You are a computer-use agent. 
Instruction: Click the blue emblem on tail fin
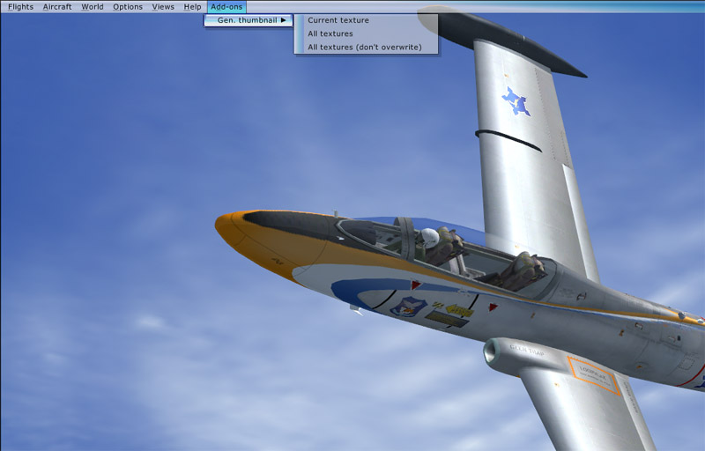(x=516, y=101)
